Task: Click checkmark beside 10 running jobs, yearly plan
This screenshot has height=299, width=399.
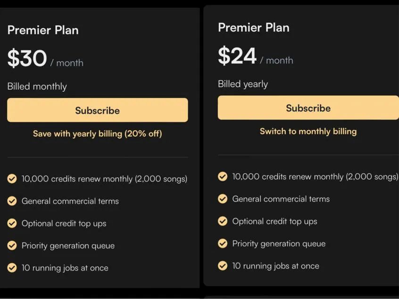Action: click(223, 266)
